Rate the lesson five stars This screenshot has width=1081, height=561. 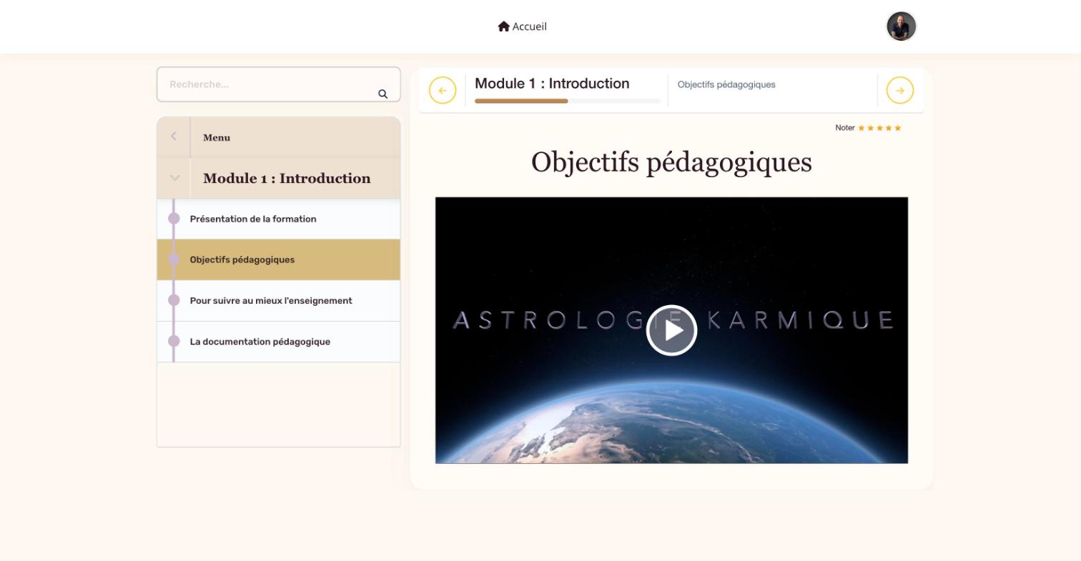[x=898, y=128]
